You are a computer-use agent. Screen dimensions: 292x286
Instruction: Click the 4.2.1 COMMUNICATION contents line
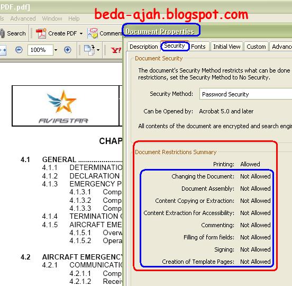pos(82,265)
